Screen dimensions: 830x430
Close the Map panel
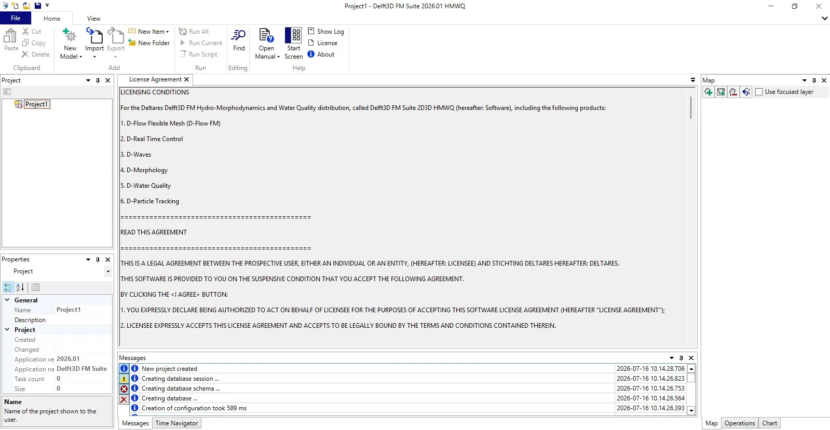coord(824,80)
